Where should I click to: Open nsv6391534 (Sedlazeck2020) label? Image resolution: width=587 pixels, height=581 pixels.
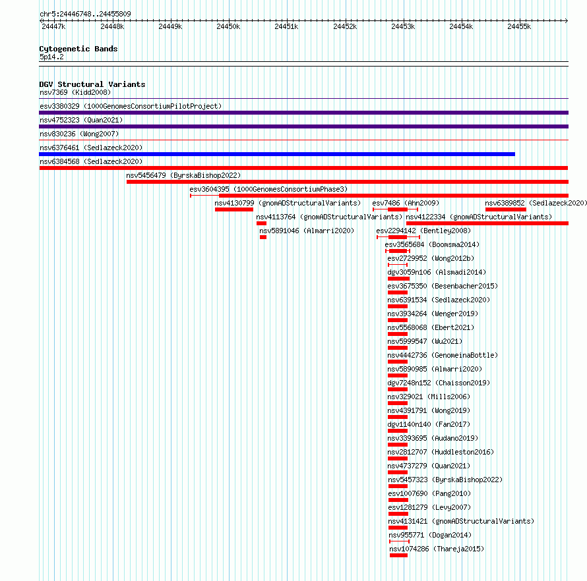(439, 300)
